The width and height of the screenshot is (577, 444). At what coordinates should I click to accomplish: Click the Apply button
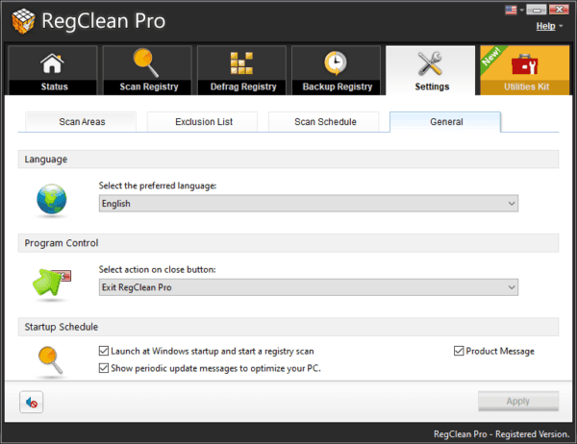click(518, 402)
